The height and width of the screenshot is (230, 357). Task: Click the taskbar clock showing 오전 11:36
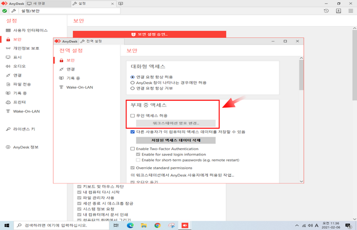[x=331, y=225]
